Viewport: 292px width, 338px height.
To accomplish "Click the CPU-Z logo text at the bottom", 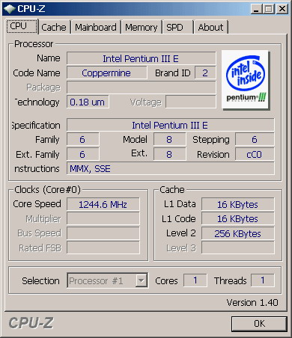I will (31, 323).
